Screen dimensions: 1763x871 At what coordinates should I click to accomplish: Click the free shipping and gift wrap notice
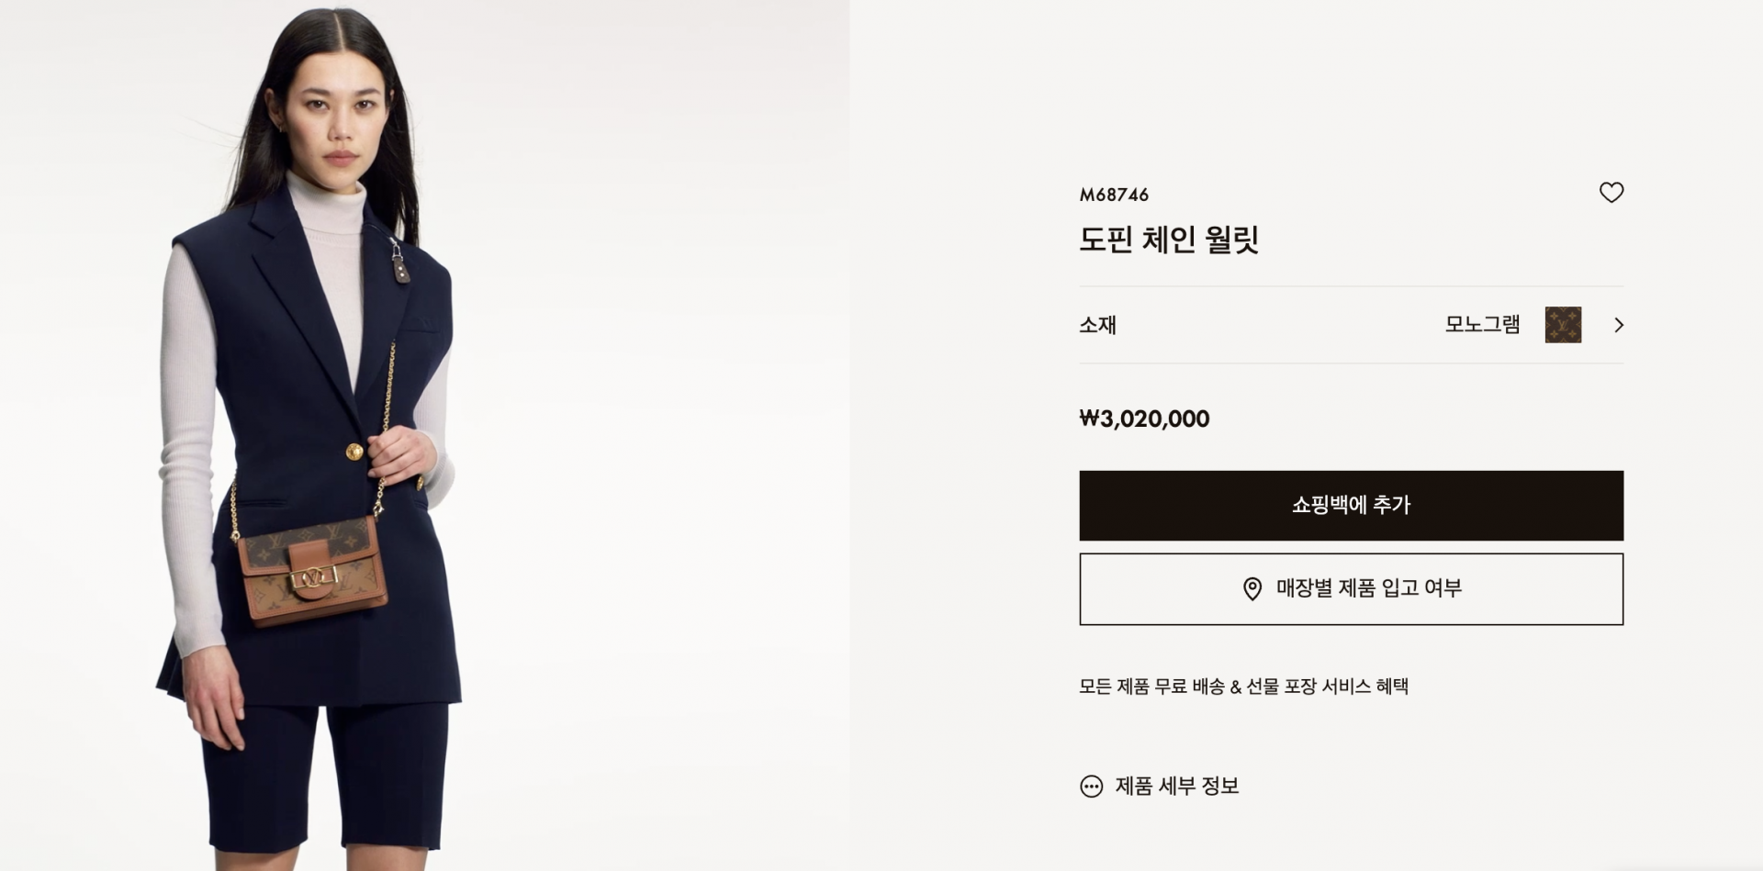(x=1243, y=687)
